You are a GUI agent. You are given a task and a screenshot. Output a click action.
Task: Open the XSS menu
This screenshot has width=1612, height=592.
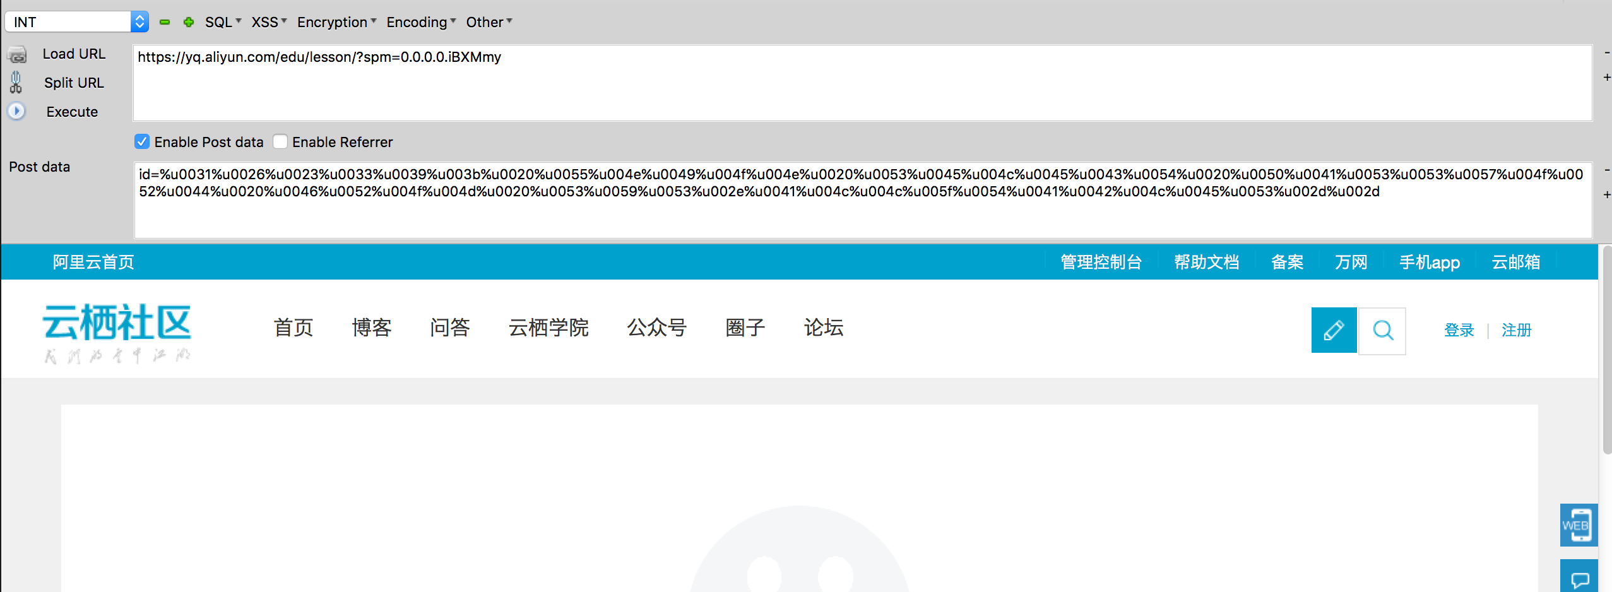click(x=269, y=22)
